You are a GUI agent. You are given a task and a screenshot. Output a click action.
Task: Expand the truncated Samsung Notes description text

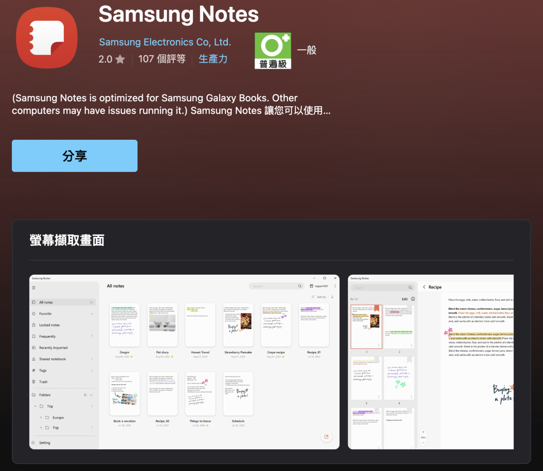(x=171, y=104)
